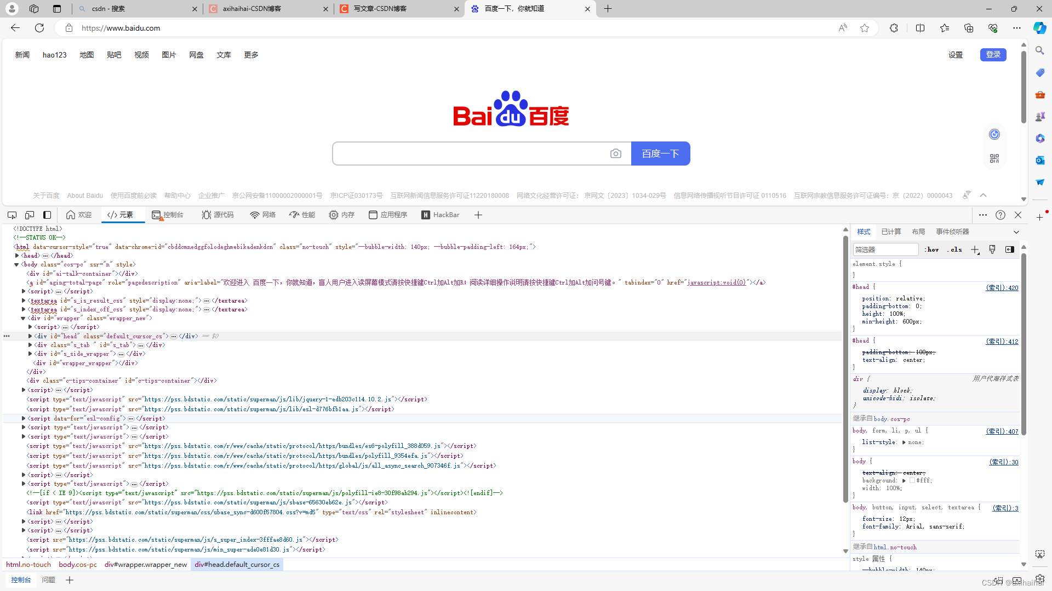Open the browser extensions puzzle icon
The height and width of the screenshot is (591, 1052).
click(x=894, y=28)
